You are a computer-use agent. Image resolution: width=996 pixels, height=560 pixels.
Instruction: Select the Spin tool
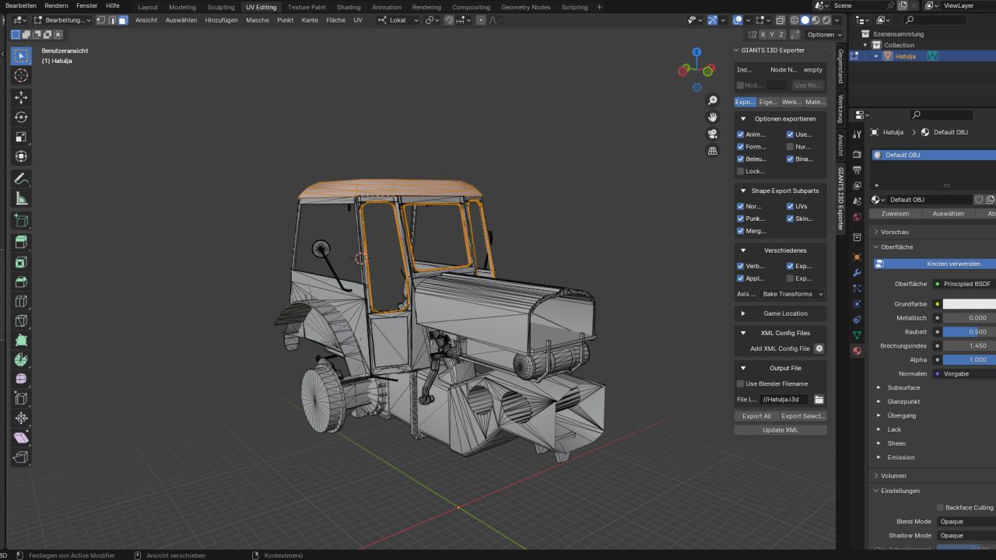(21, 359)
